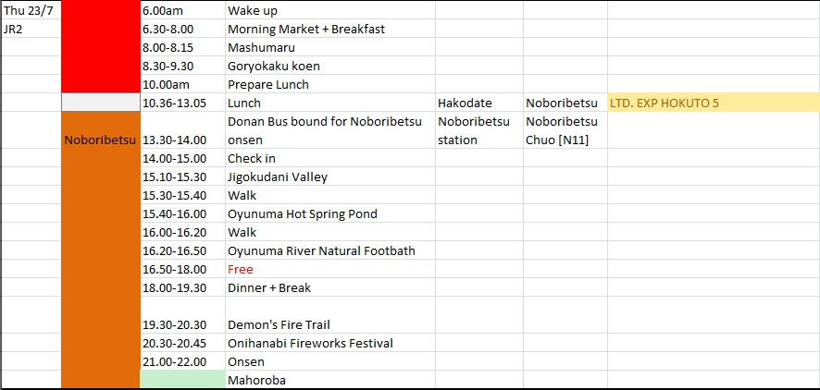Click the 'Demon's Fire Trail' cell
The width and height of the screenshot is (820, 390).
[330, 315]
